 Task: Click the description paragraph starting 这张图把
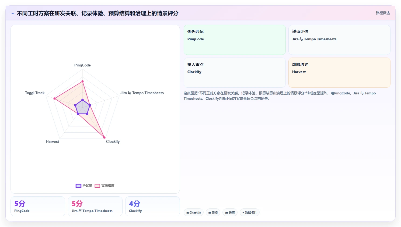pos(280,96)
